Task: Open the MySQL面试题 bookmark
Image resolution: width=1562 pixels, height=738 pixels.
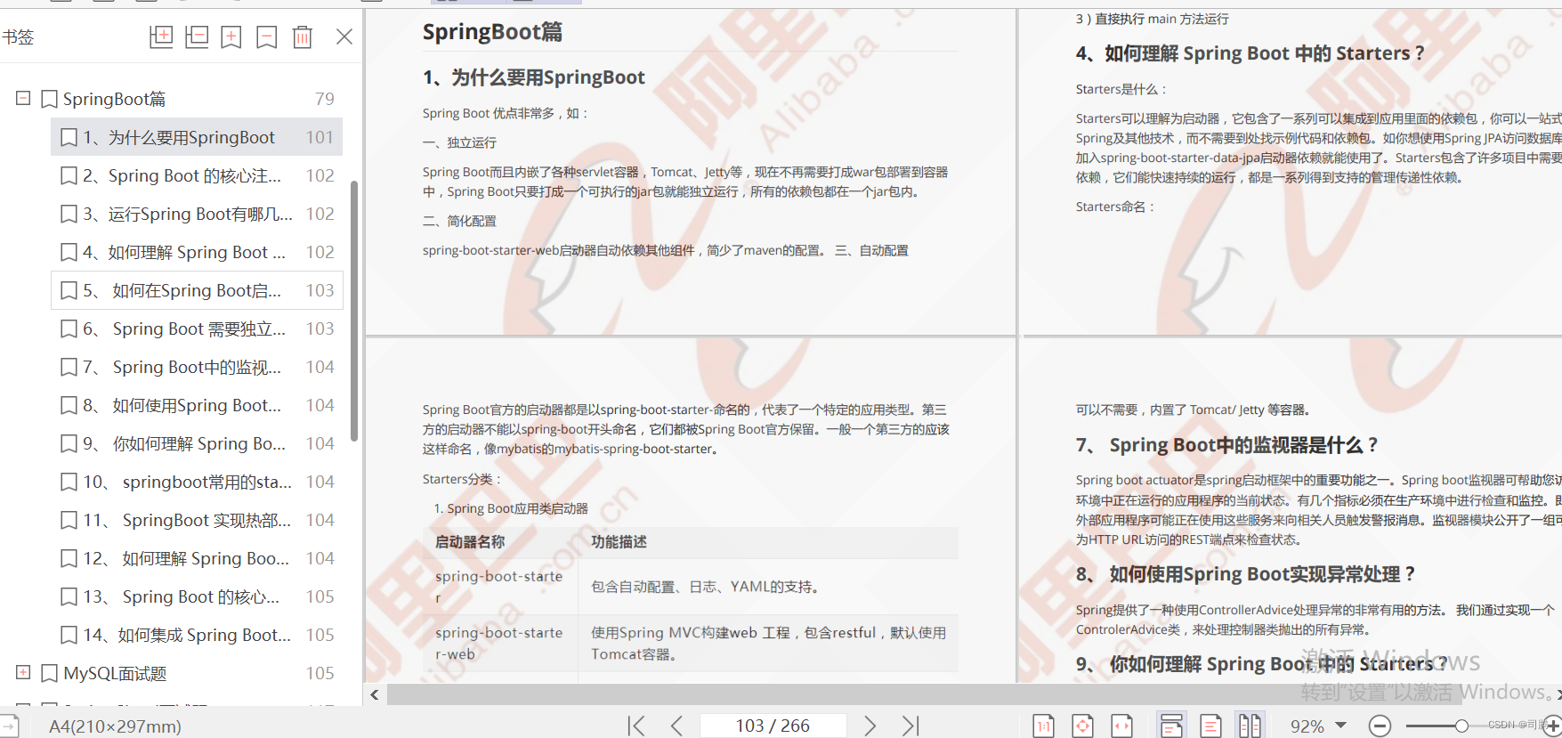Action: (115, 673)
